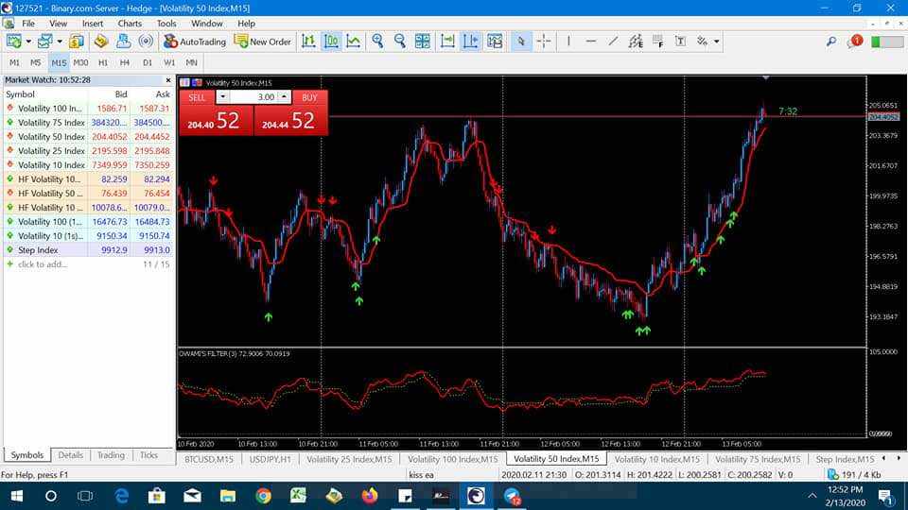Open the search magnifier in toolbar
908x510 pixels.
pos(831,42)
